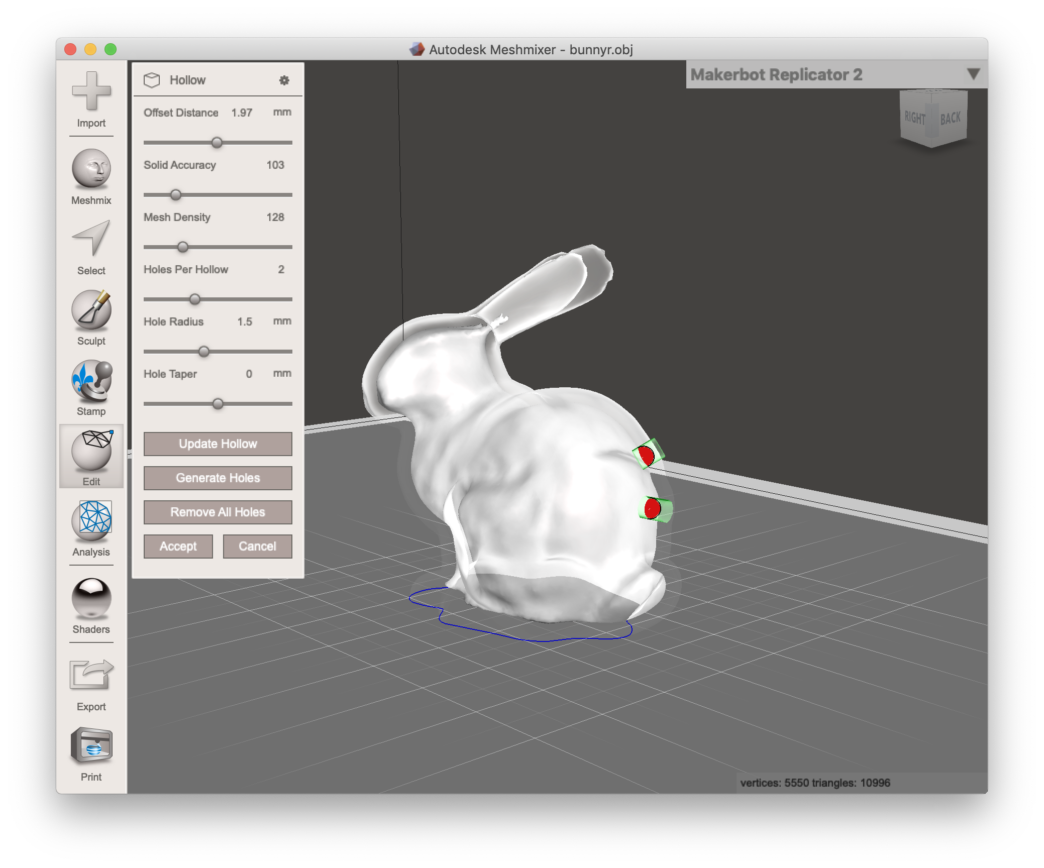Accept the hollow operation
The height and width of the screenshot is (868, 1044).
pyautogui.click(x=178, y=547)
